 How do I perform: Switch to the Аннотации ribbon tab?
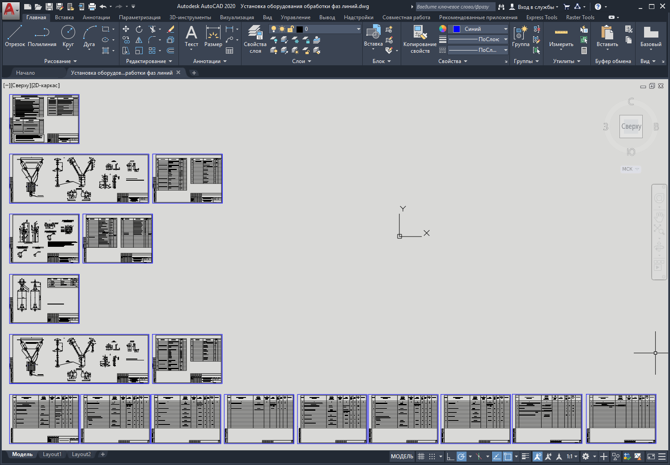(x=96, y=17)
